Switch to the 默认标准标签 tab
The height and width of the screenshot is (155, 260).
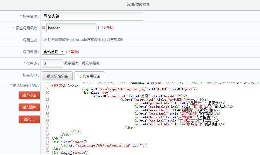pos(57,76)
